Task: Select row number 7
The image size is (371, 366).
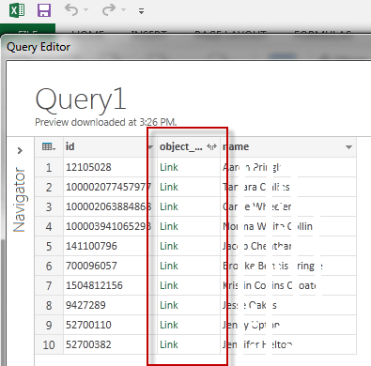Action: [x=49, y=285]
